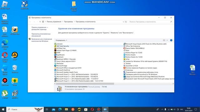This screenshot has height=112, width=200.
Task: Launch Microsoft Edge from the desktop shortcut
Action: coord(5,44)
